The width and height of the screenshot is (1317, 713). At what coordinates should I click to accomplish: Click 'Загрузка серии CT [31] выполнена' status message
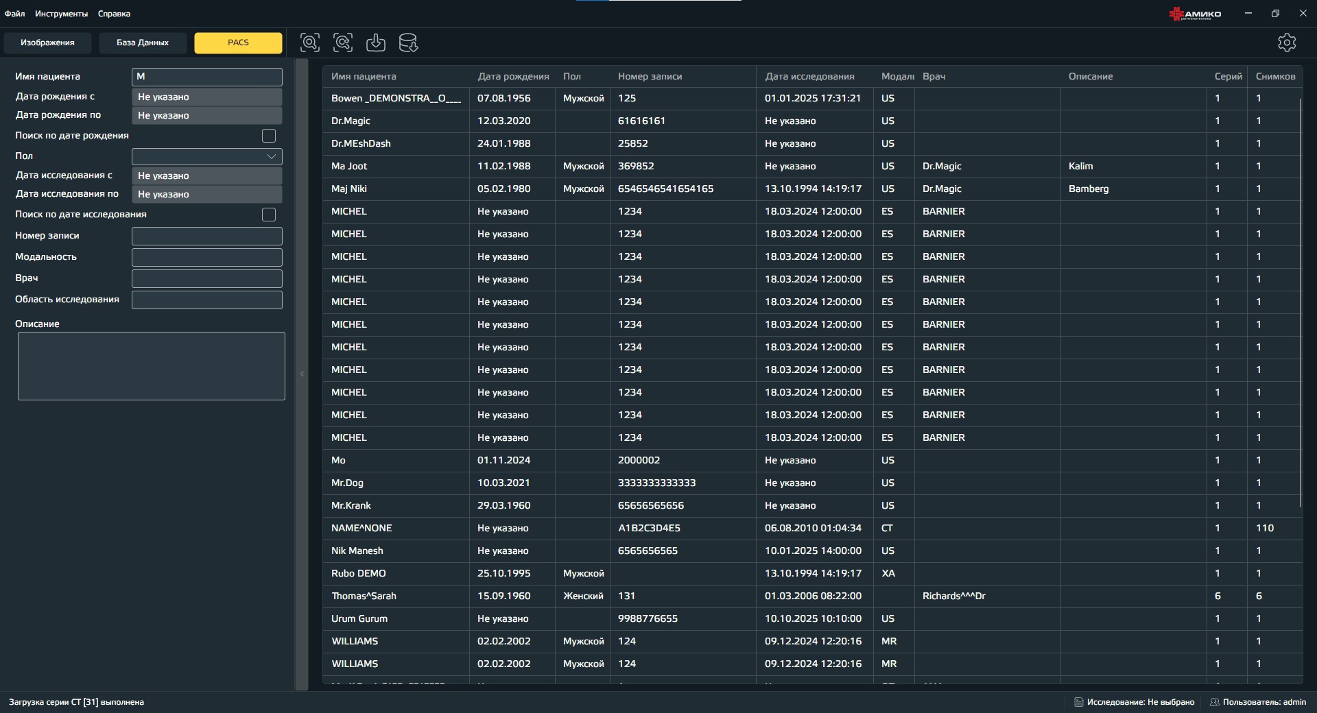[76, 702]
